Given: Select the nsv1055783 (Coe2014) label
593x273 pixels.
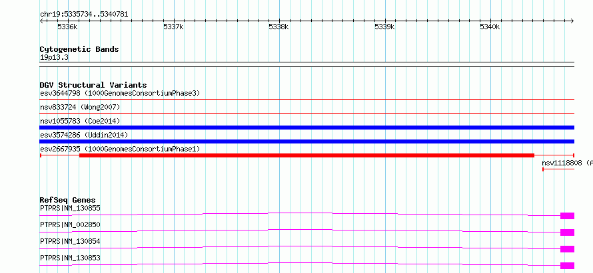Looking at the screenshot, I should 80,121.
